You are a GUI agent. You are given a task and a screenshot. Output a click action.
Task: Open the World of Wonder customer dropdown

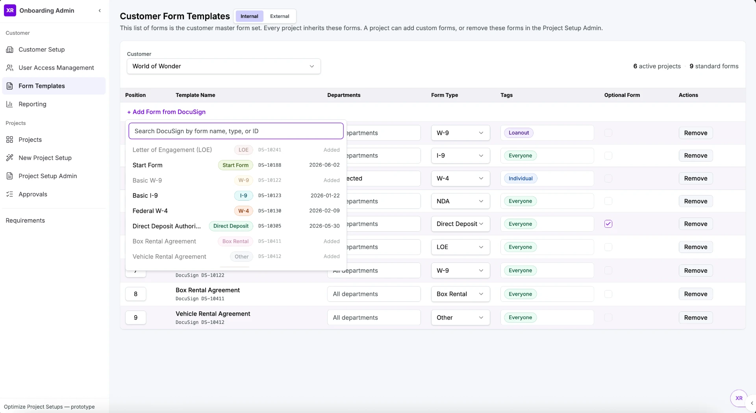(224, 66)
